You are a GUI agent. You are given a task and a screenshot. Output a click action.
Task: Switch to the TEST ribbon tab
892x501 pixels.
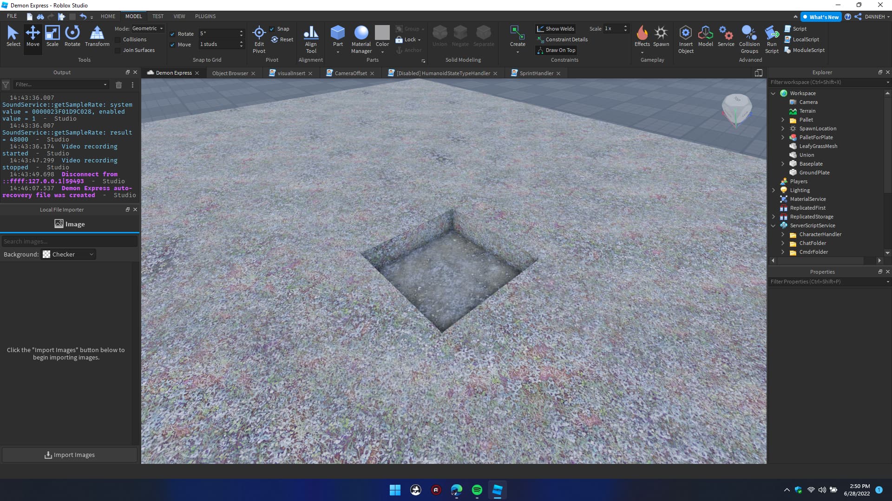(158, 16)
